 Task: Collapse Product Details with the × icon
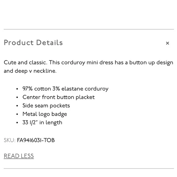tap(168, 43)
